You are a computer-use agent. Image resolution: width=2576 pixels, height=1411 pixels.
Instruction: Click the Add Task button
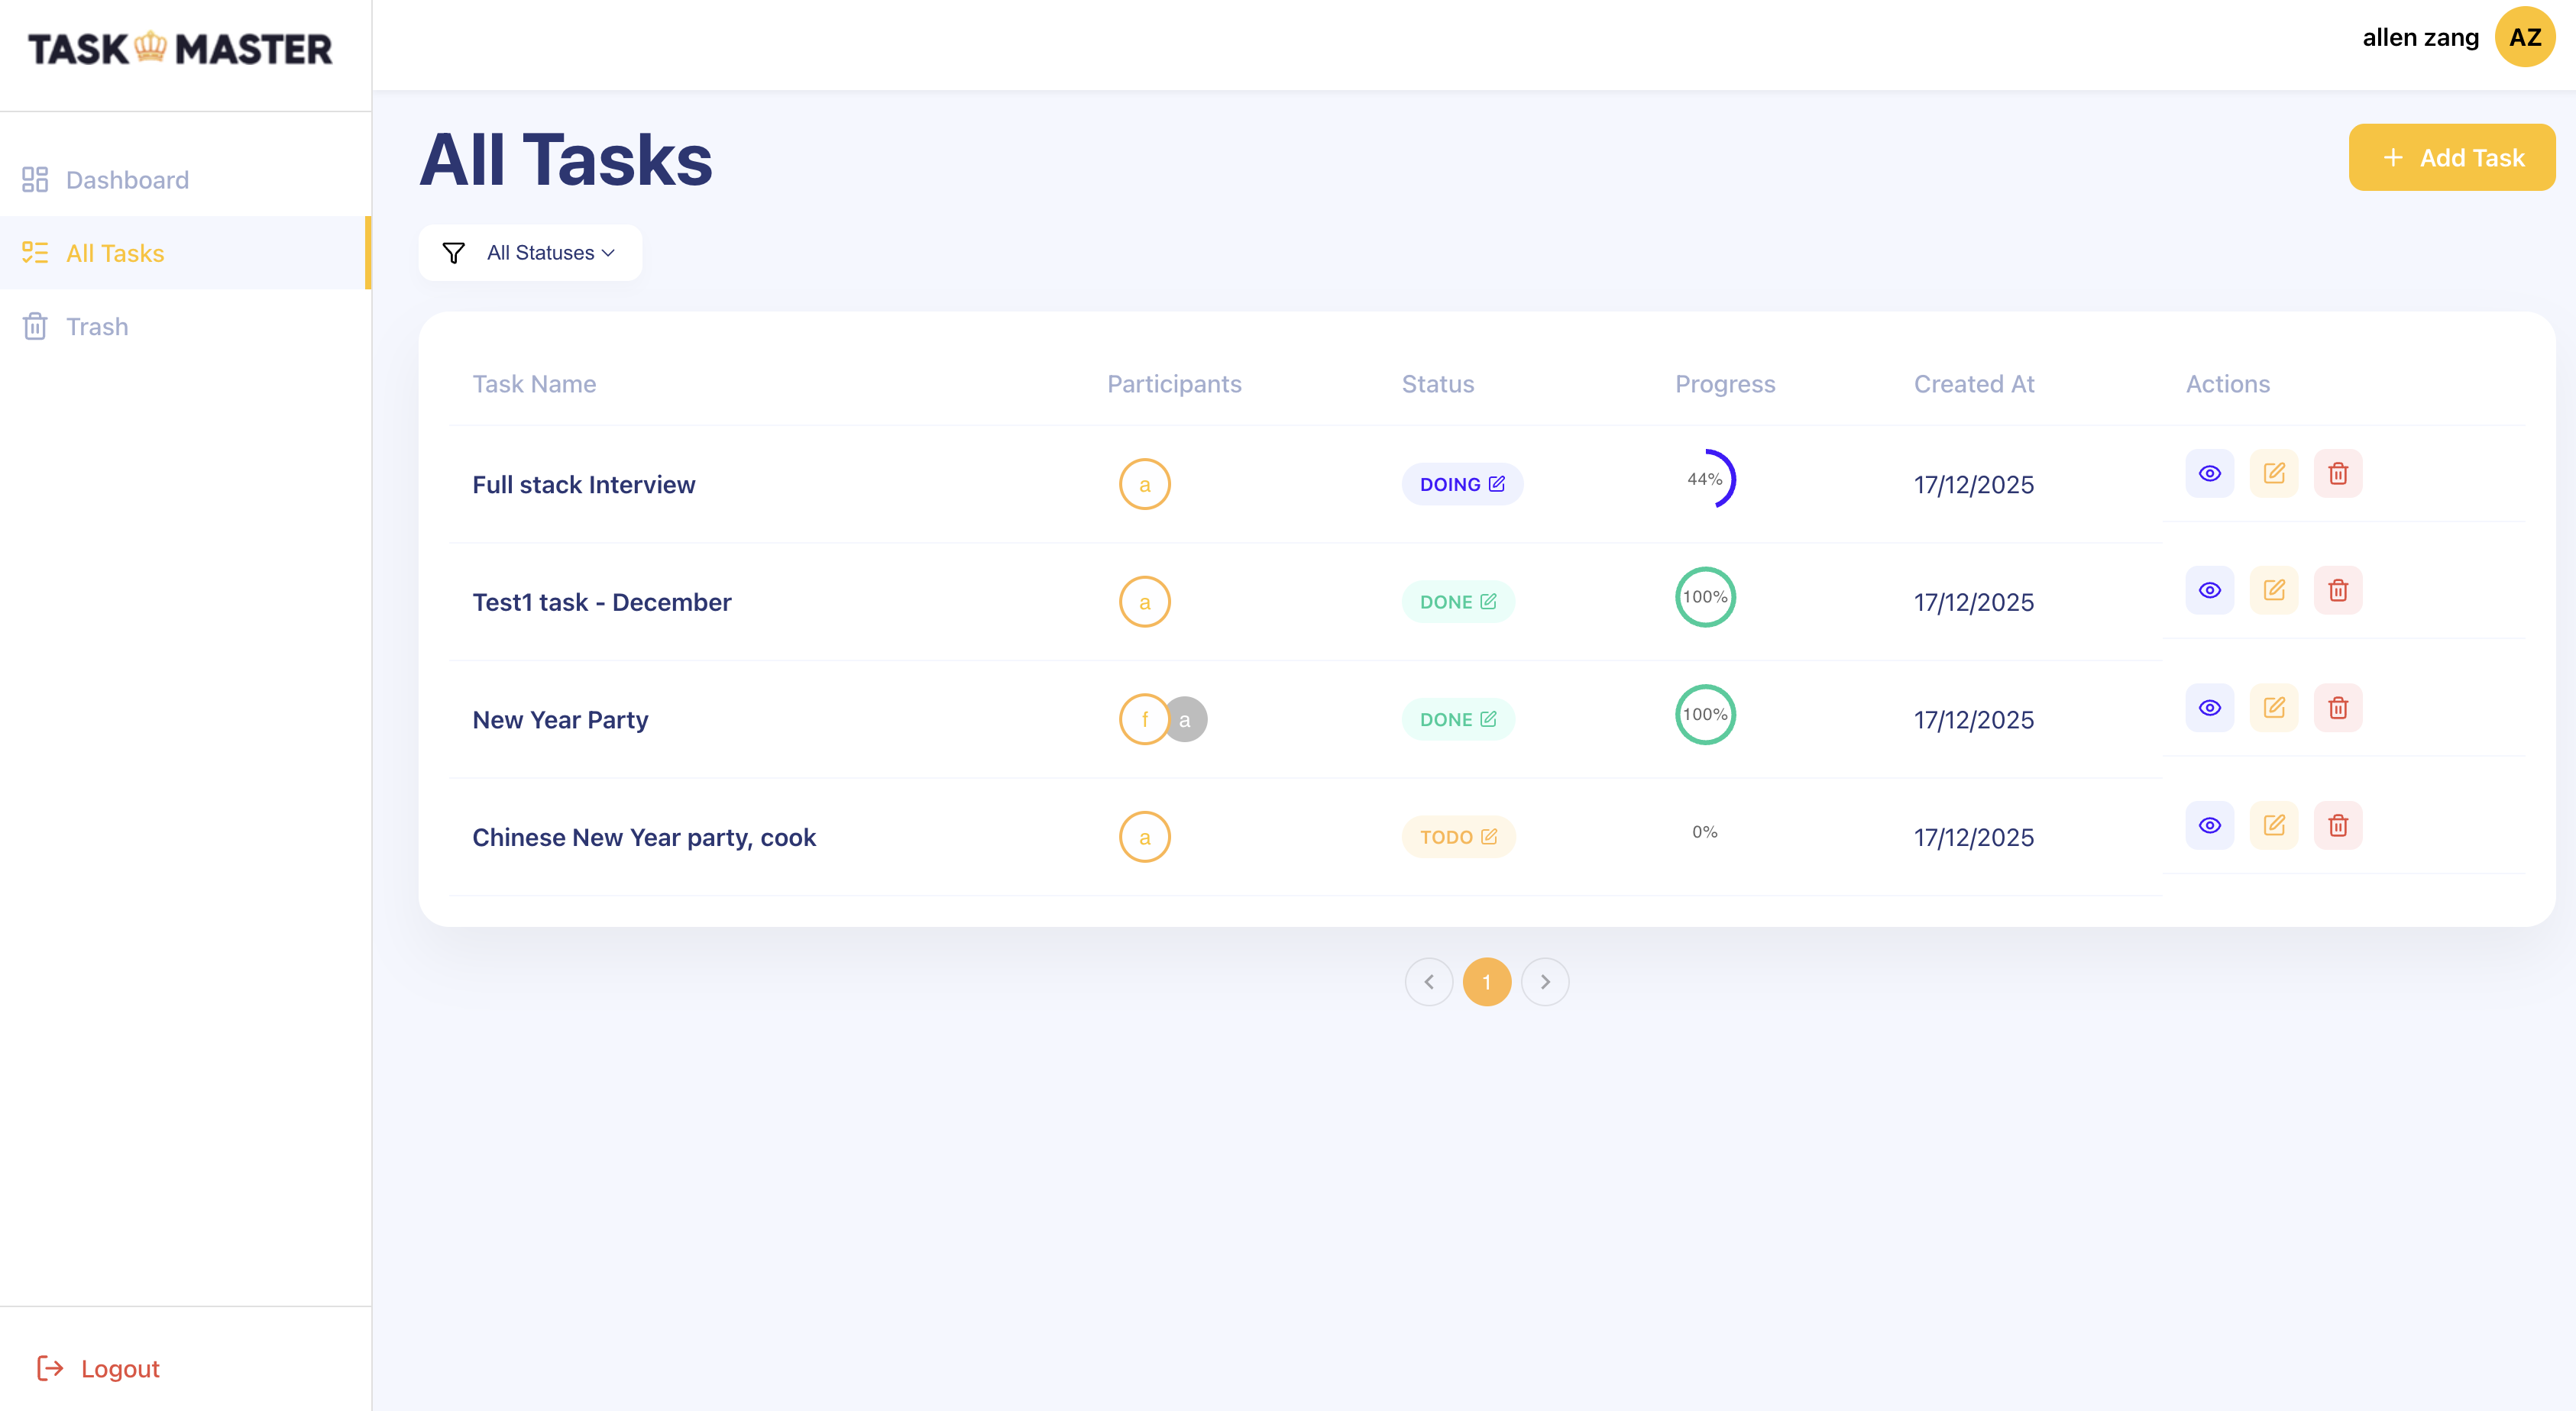click(x=2451, y=158)
